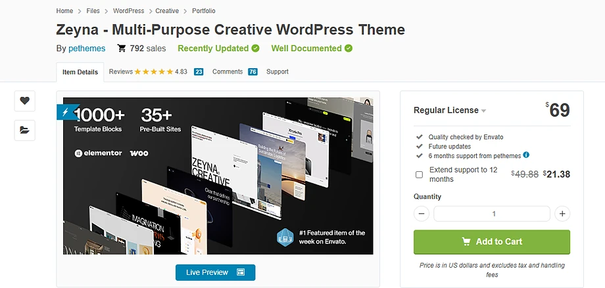Go to Home breadcrumb
This screenshot has width=605, height=288.
click(x=64, y=10)
